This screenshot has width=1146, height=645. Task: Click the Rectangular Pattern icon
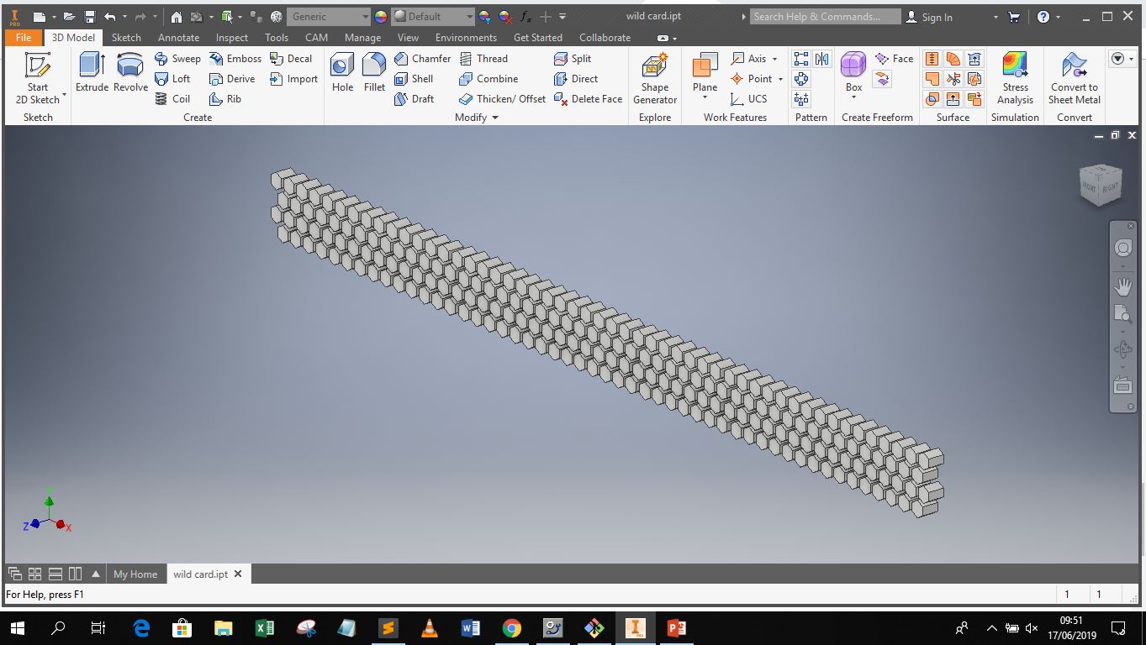pos(801,59)
